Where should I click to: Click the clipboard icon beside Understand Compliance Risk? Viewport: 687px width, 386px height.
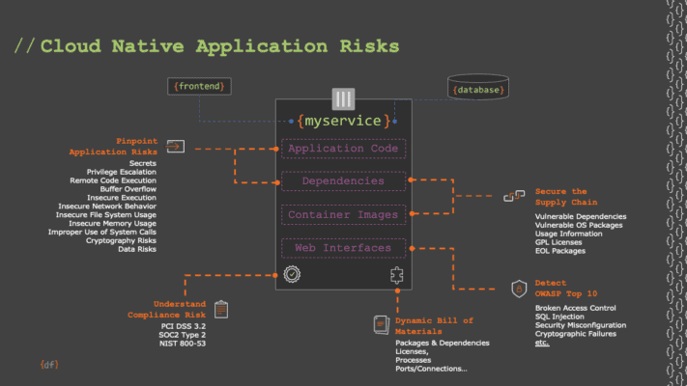221,309
